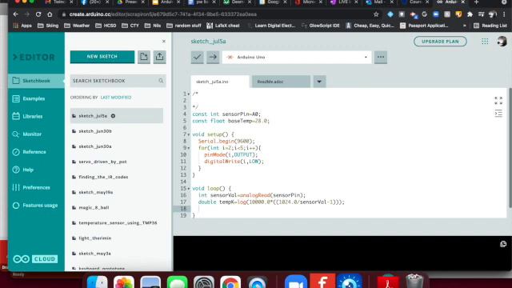Open the user profile avatar
The width and height of the screenshot is (512, 288).
coord(502,41)
